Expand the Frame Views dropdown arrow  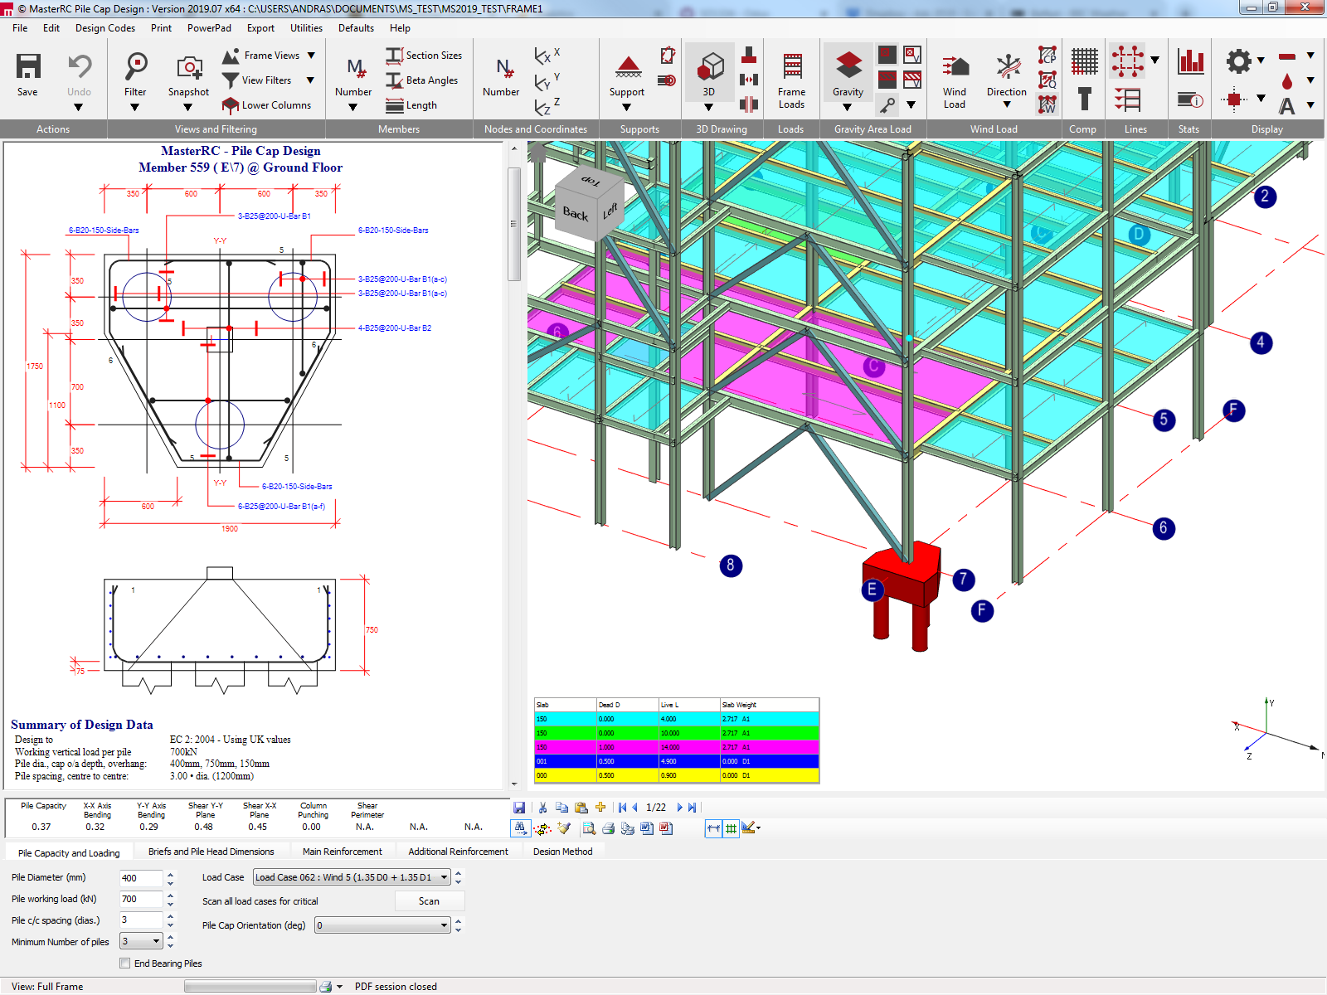311,56
